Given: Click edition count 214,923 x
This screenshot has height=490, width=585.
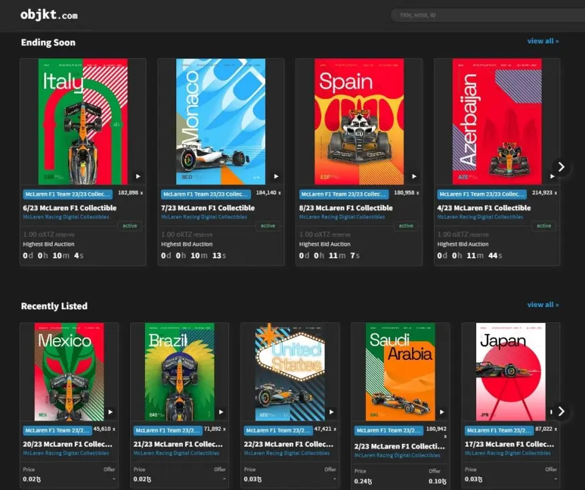Looking at the screenshot, I should coord(544,193).
